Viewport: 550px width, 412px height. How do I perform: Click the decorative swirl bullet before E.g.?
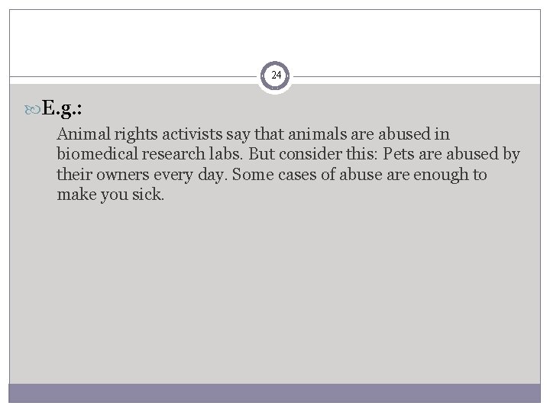tap(32, 110)
